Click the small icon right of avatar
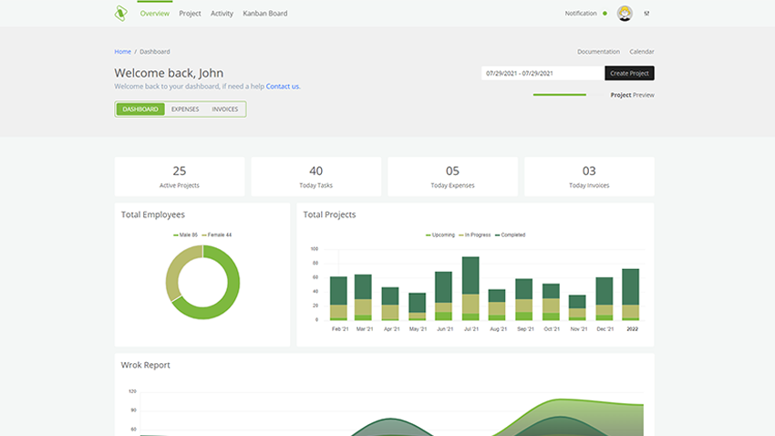775x436 pixels. [646, 14]
